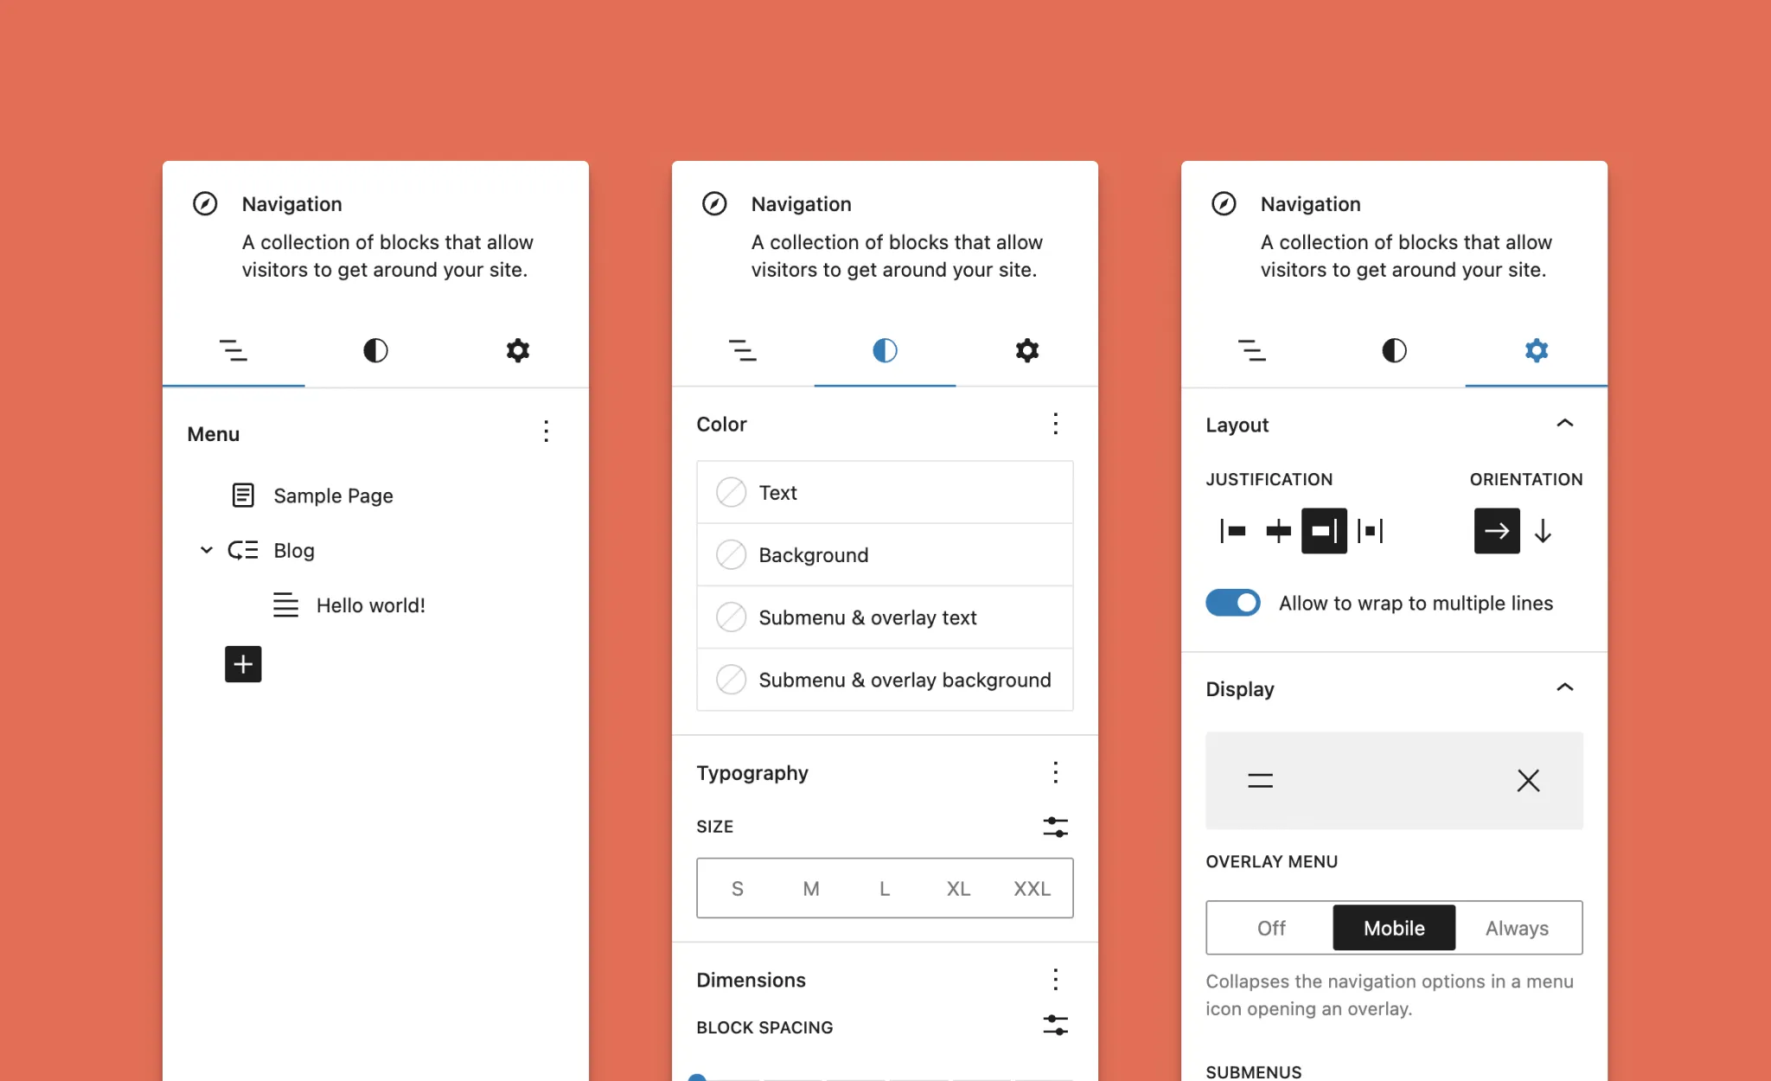This screenshot has height=1081, width=1771.
Task: Select the XL font size option
Action: [958, 888]
